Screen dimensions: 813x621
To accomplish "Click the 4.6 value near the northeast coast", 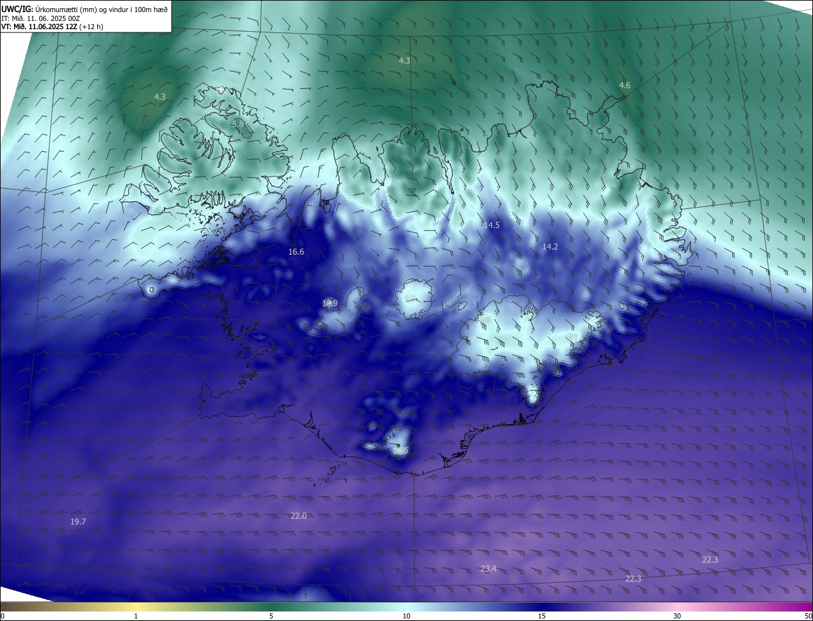I will tap(625, 85).
